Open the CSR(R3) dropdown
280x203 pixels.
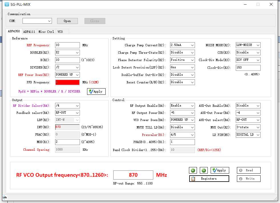click(248, 53)
